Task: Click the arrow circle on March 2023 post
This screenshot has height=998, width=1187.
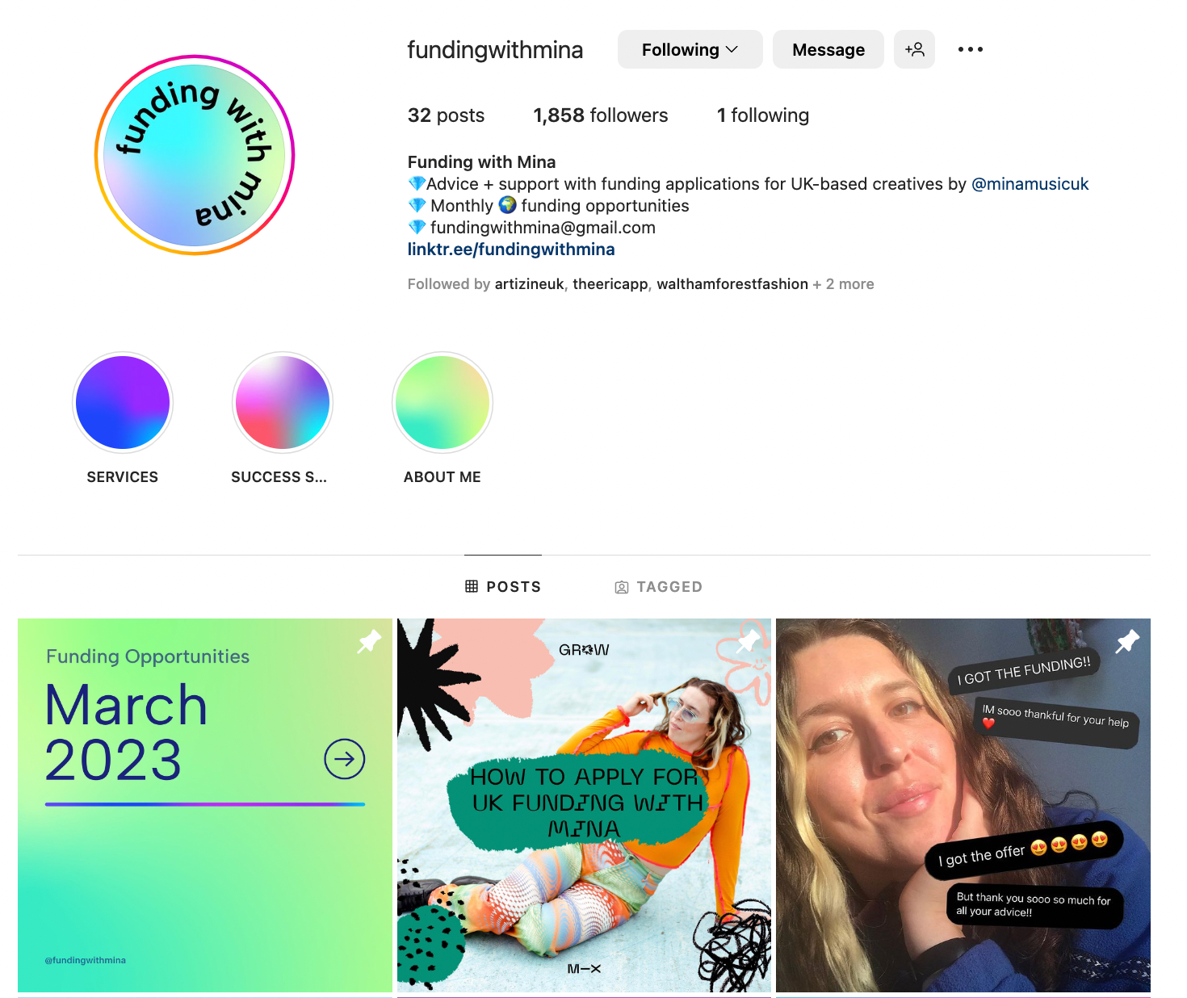Action: click(345, 759)
